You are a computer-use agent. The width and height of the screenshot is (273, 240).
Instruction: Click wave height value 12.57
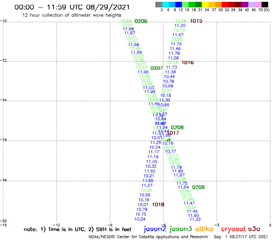tap(167, 91)
